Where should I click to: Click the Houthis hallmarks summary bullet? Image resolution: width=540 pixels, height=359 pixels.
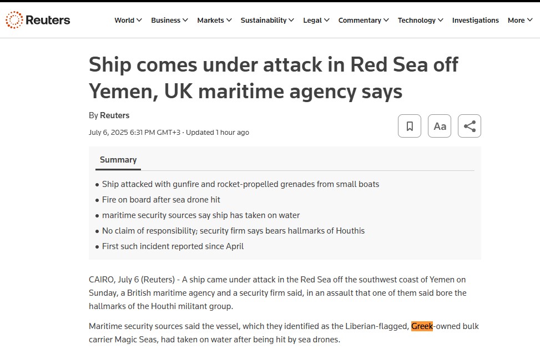click(233, 231)
